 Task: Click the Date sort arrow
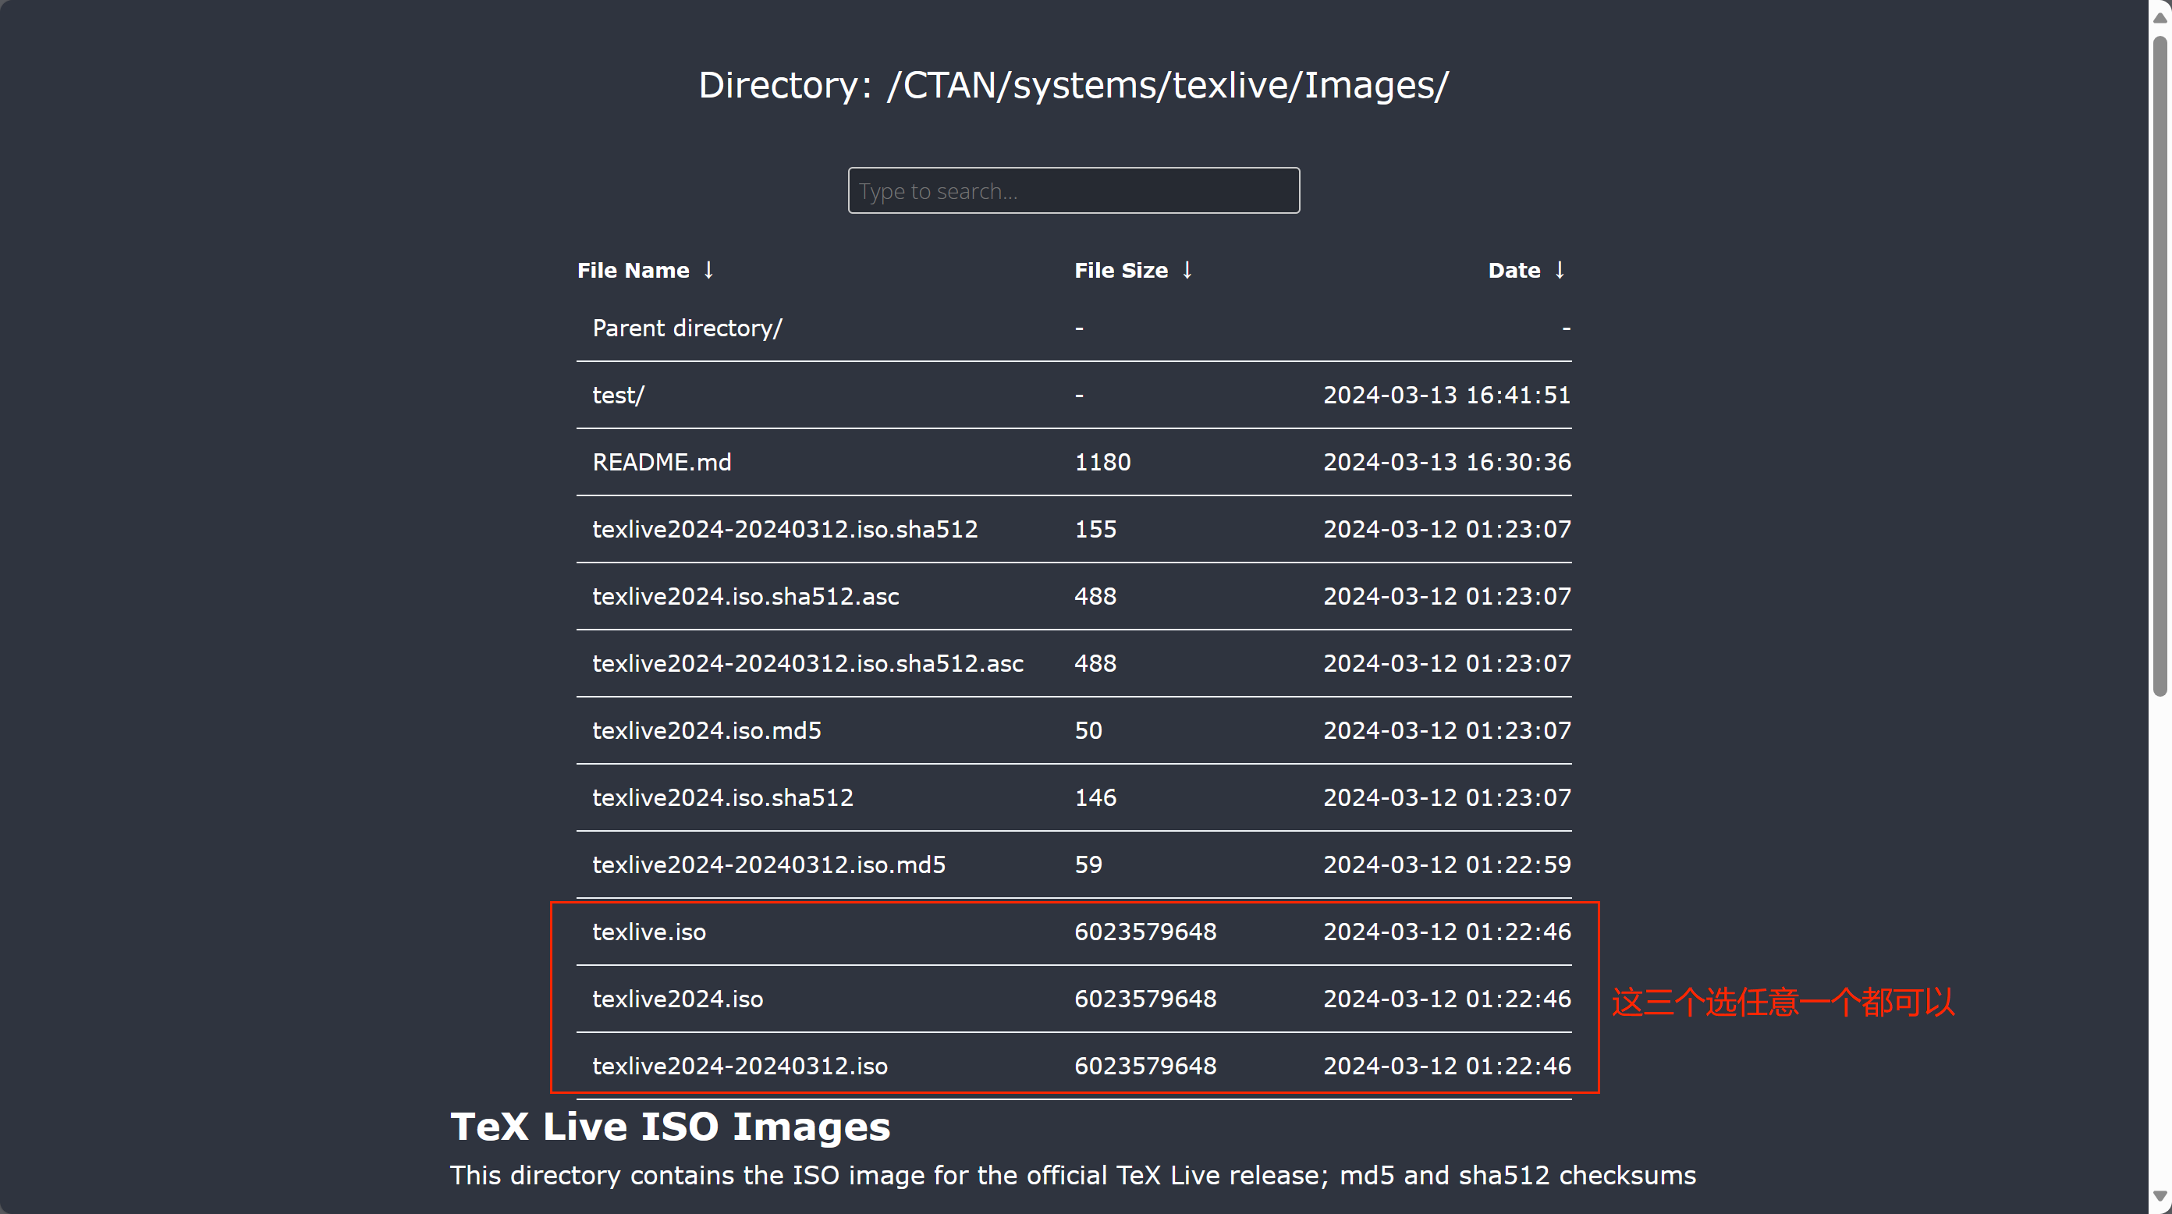pos(1560,270)
